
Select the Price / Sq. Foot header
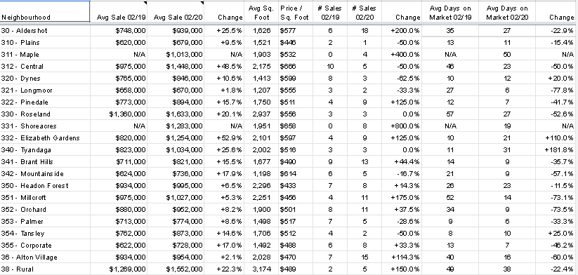pyautogui.click(x=295, y=13)
